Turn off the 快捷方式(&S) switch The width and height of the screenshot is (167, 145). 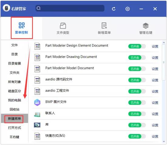pyautogui.click(x=137, y=137)
